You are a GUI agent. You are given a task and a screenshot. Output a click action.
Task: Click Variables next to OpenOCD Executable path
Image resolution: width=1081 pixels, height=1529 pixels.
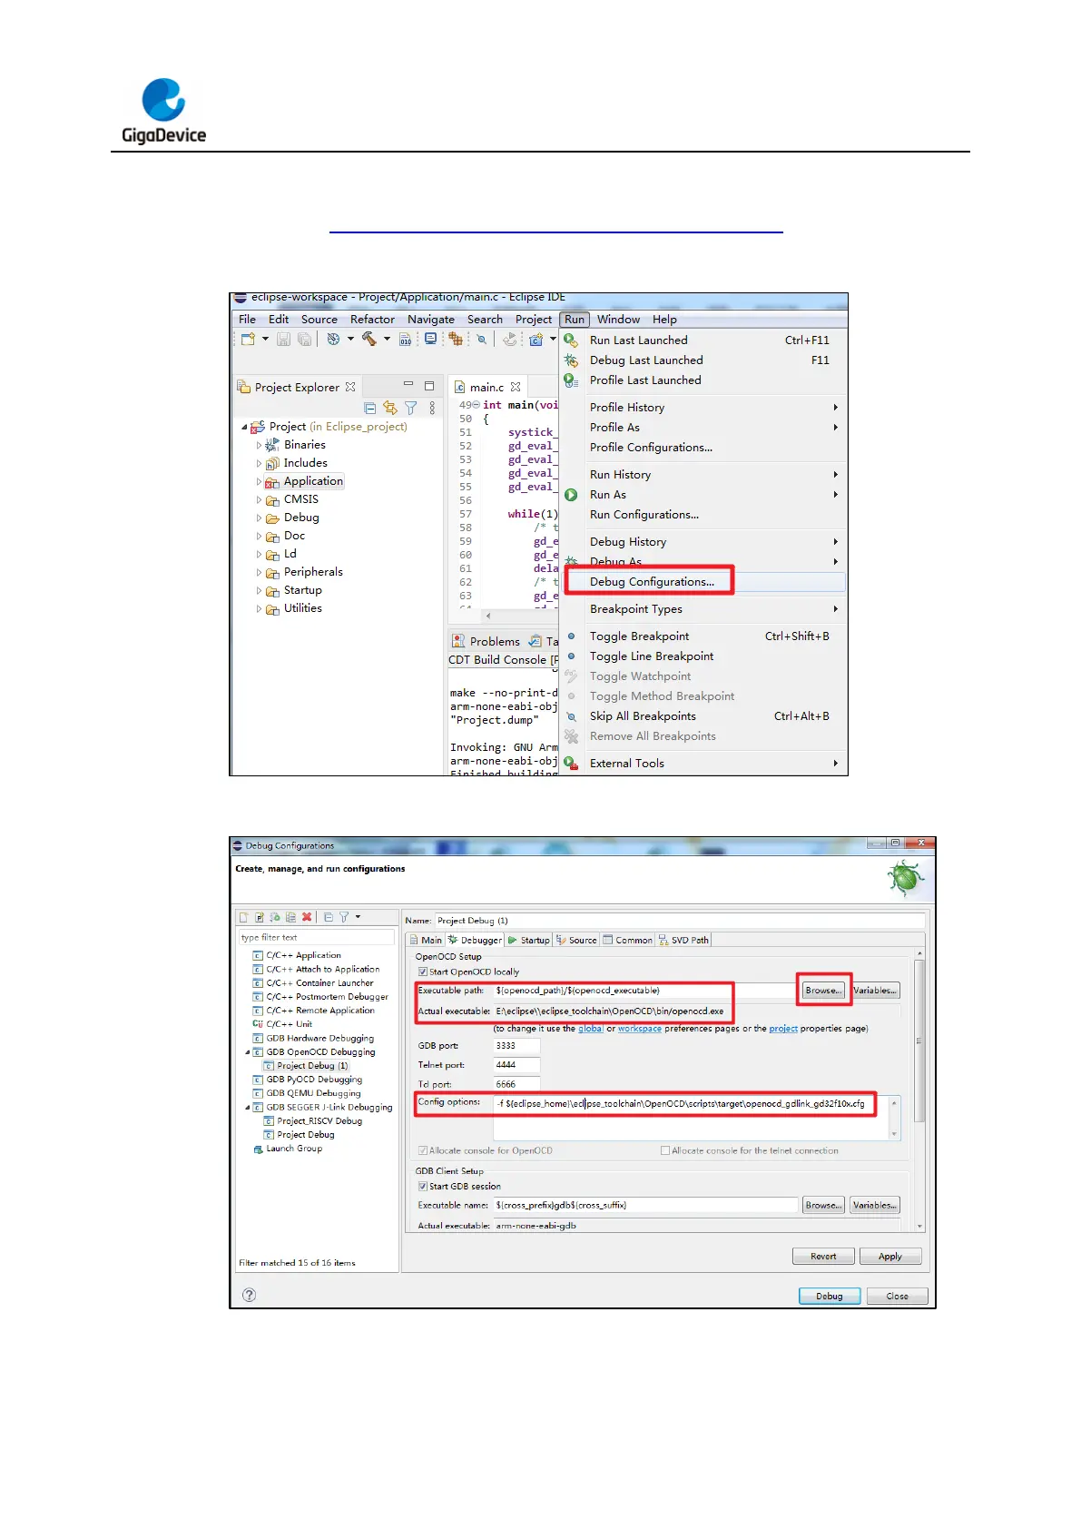pos(875,991)
